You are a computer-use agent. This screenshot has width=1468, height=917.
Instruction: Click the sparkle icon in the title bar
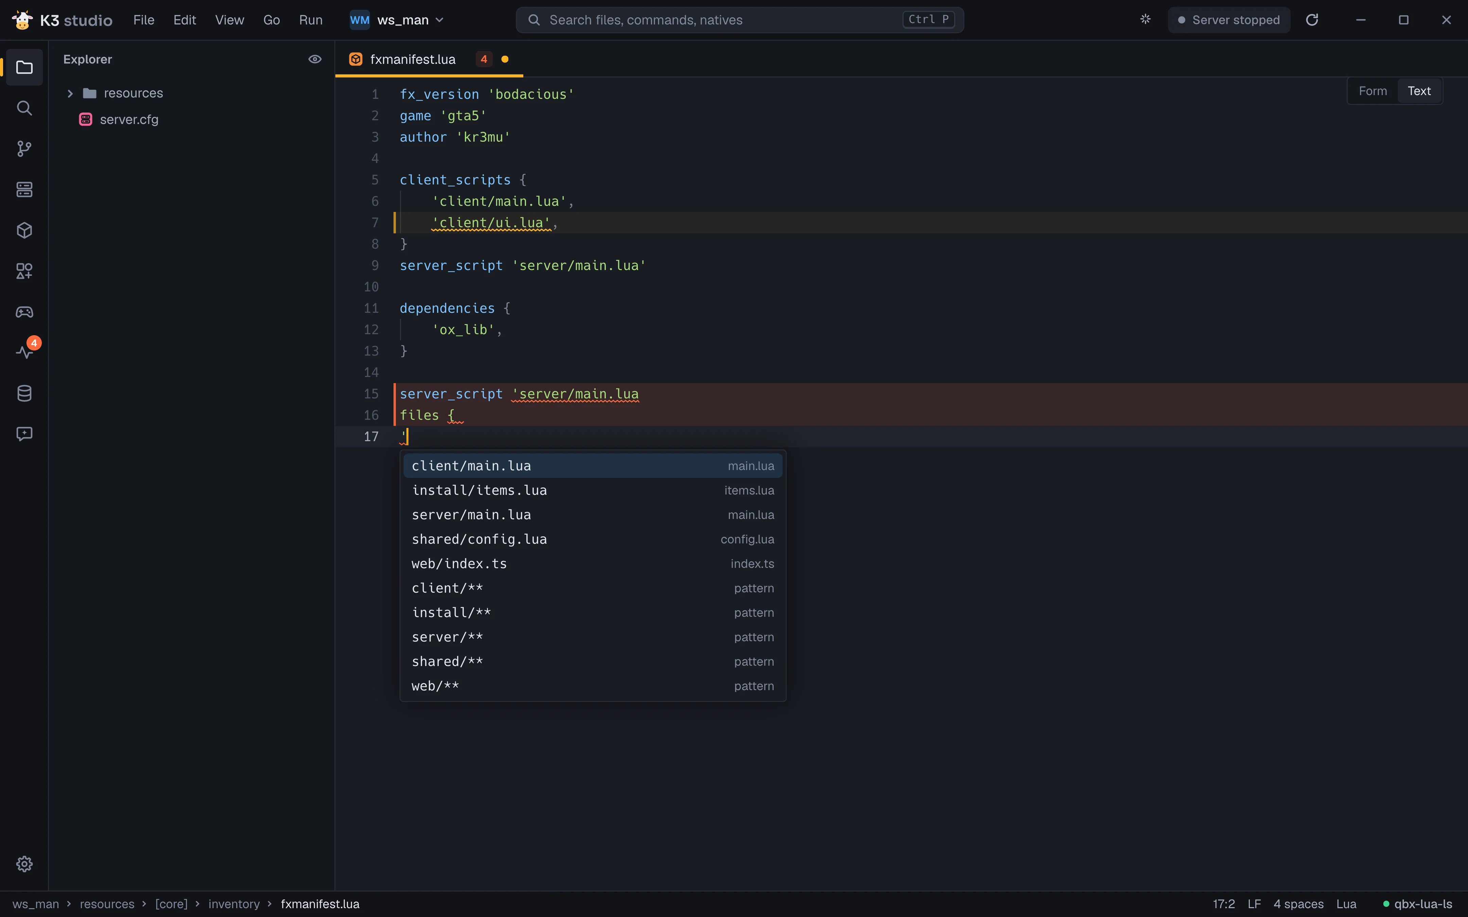tap(1145, 19)
